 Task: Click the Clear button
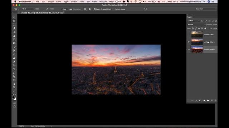tap(64, 9)
